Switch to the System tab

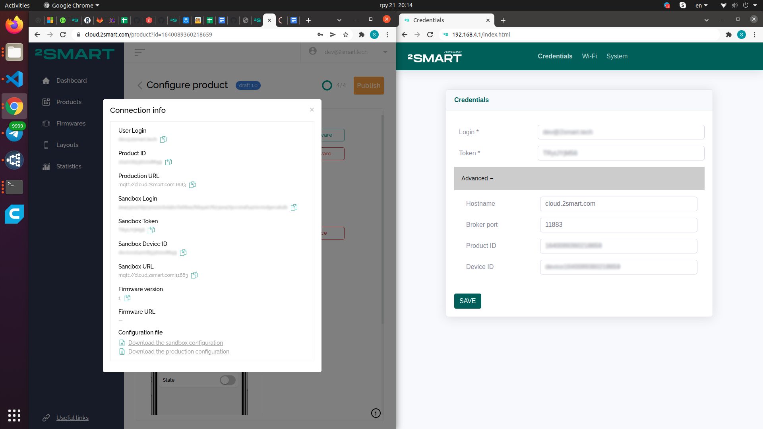(617, 56)
